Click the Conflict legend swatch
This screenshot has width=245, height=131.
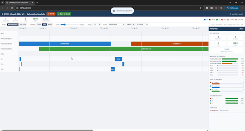pyautogui.click(x=228, y=20)
